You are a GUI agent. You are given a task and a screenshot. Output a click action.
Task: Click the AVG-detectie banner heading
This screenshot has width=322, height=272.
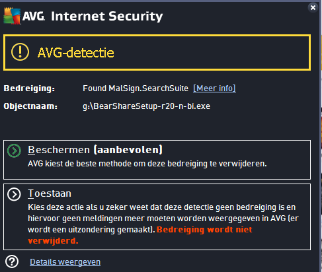click(x=76, y=53)
